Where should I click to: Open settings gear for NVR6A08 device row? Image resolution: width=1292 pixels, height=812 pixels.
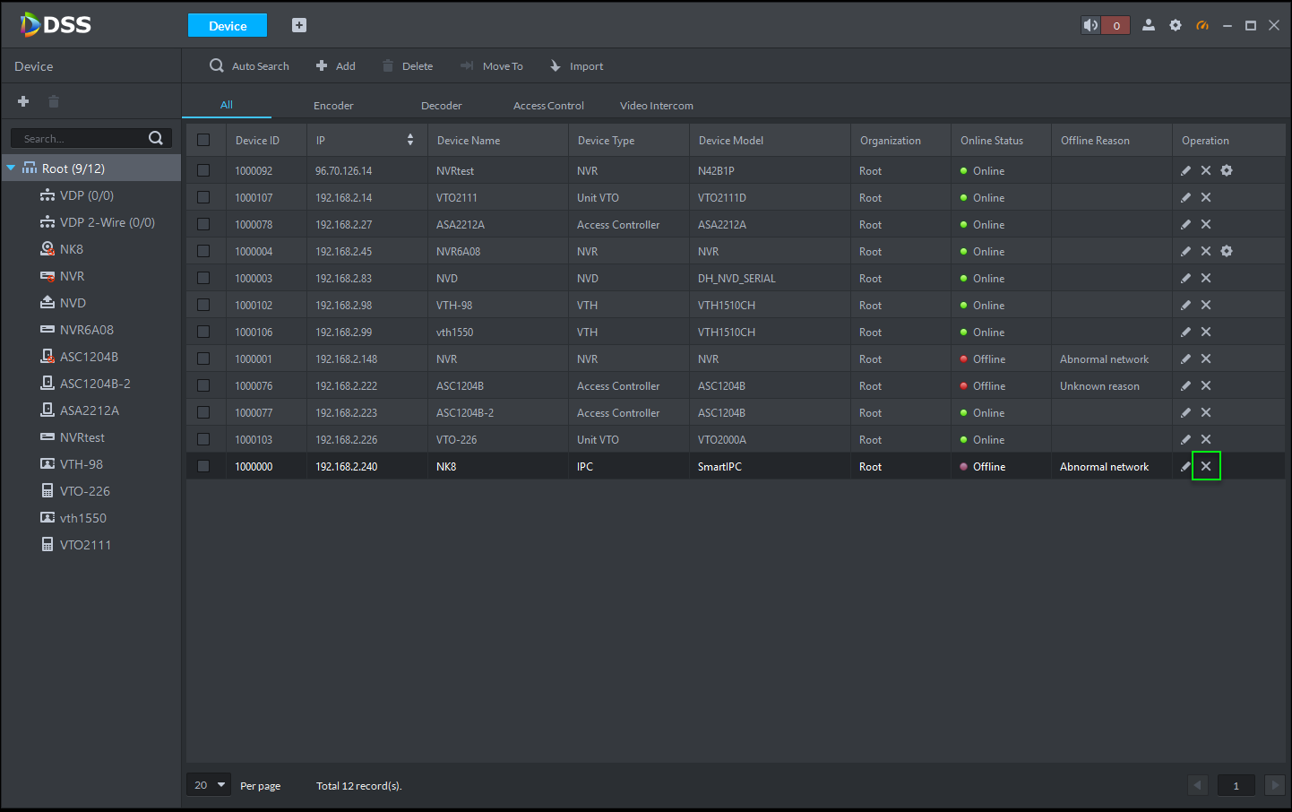[1227, 251]
